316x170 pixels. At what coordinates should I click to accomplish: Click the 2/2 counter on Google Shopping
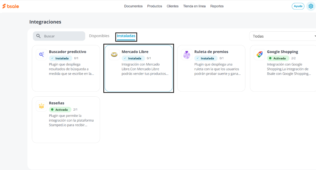(x=293, y=58)
